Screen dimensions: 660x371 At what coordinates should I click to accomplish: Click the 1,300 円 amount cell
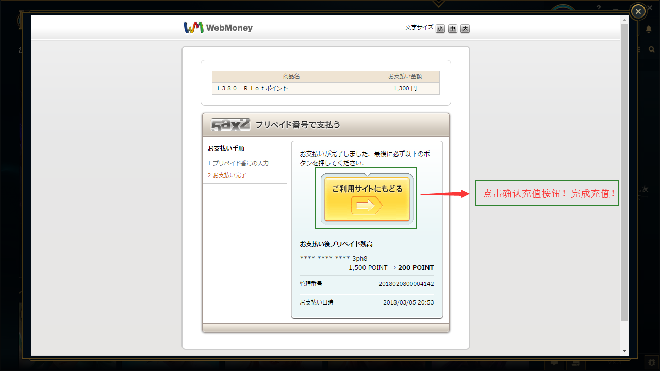click(405, 89)
